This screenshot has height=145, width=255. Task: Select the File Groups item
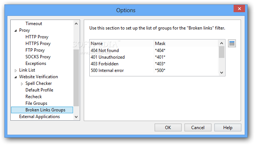pyautogui.click(x=36, y=103)
